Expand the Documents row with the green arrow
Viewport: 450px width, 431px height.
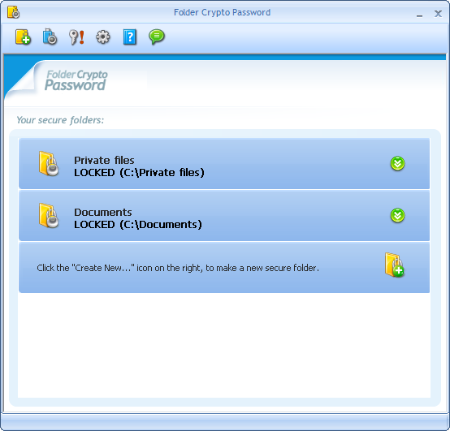pos(397,215)
